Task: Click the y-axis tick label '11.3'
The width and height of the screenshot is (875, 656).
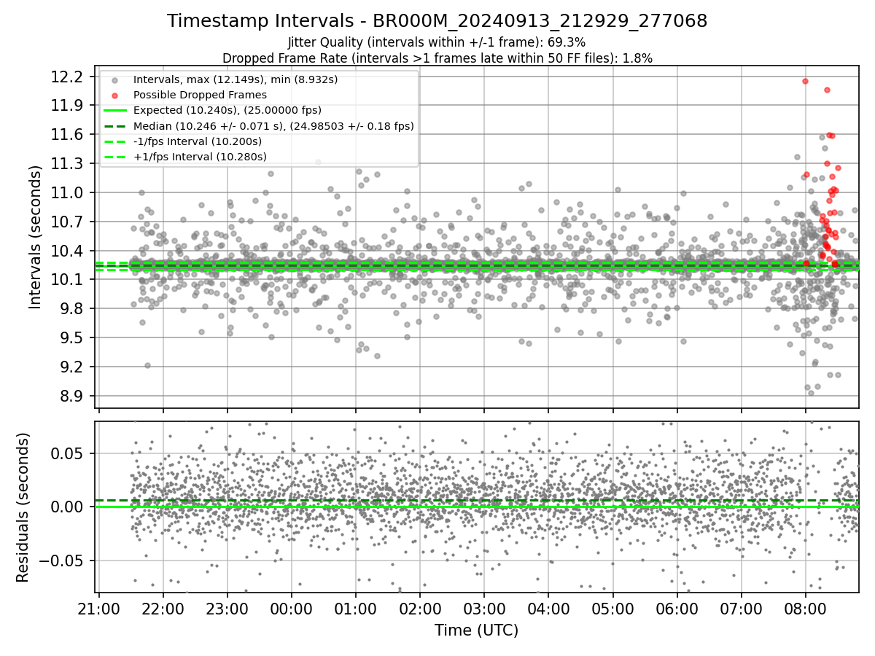Action: click(x=68, y=164)
